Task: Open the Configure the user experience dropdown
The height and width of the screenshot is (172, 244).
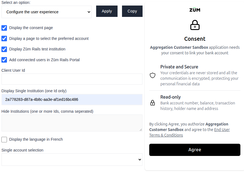Action: (x=46, y=12)
